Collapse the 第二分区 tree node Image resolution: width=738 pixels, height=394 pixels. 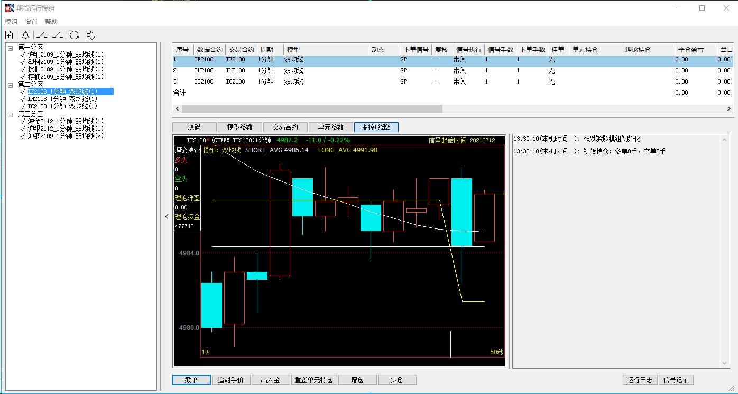[11, 85]
